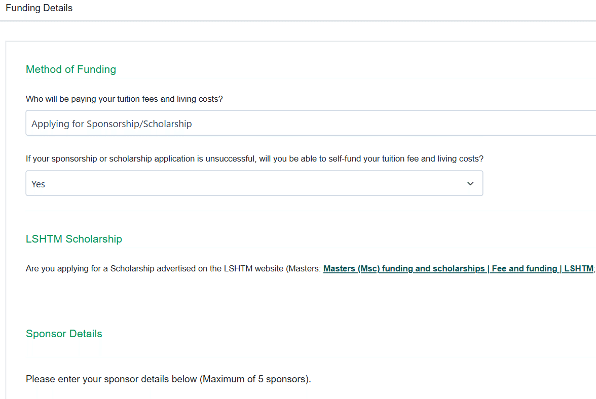Click the "Applying for Sponsorship/Scholarship" selected value
This screenshot has width=596, height=399.
[111, 124]
